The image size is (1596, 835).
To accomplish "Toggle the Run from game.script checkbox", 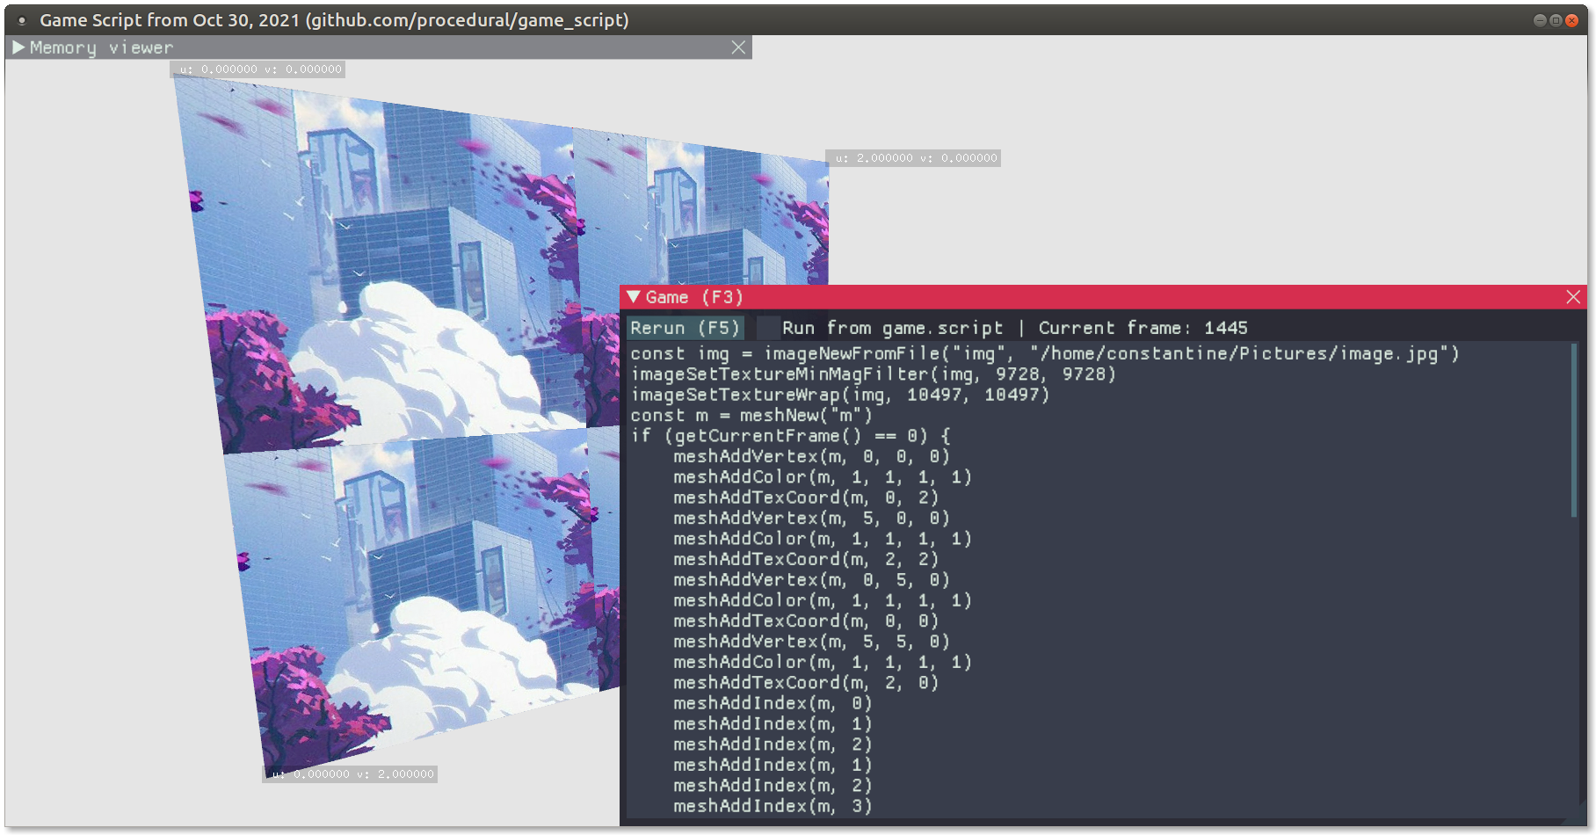I will 768,328.
